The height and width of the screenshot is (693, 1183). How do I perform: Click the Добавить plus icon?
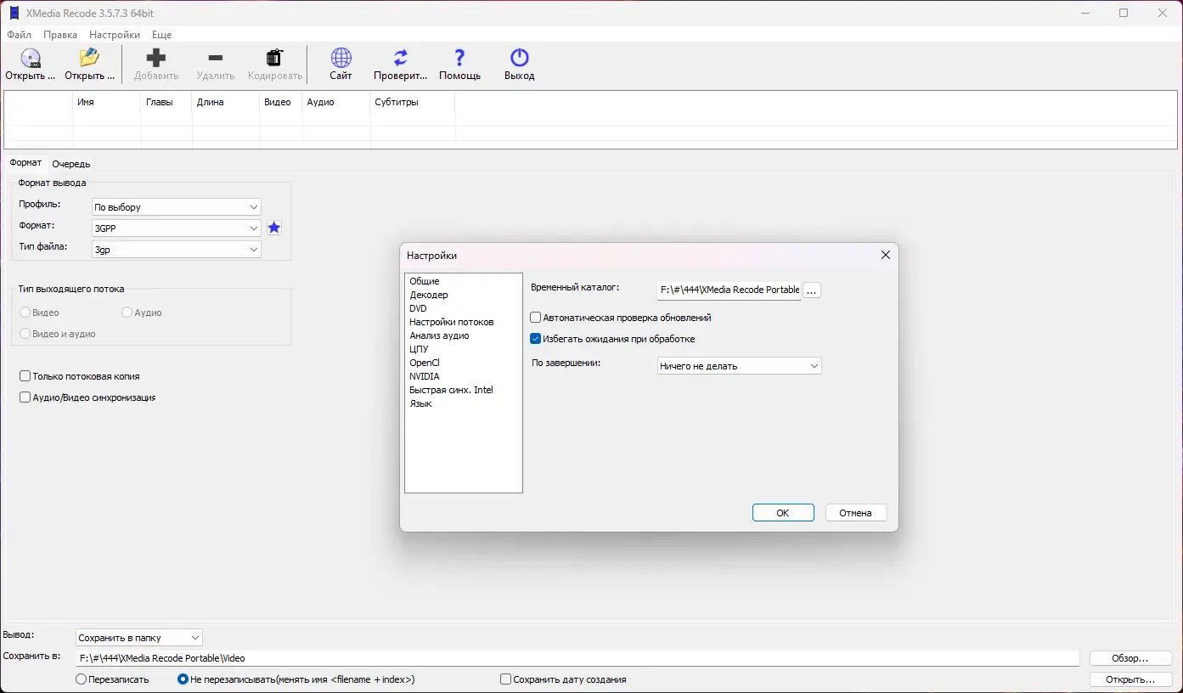[156, 59]
